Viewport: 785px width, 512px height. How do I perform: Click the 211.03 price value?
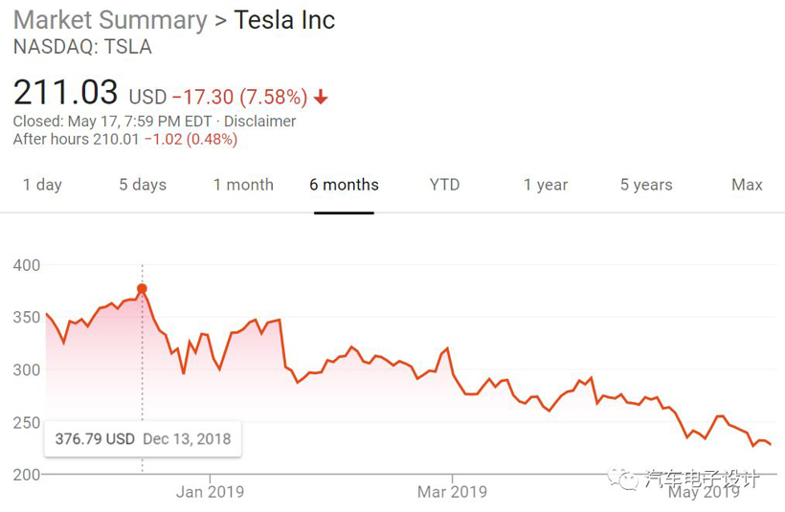point(65,94)
